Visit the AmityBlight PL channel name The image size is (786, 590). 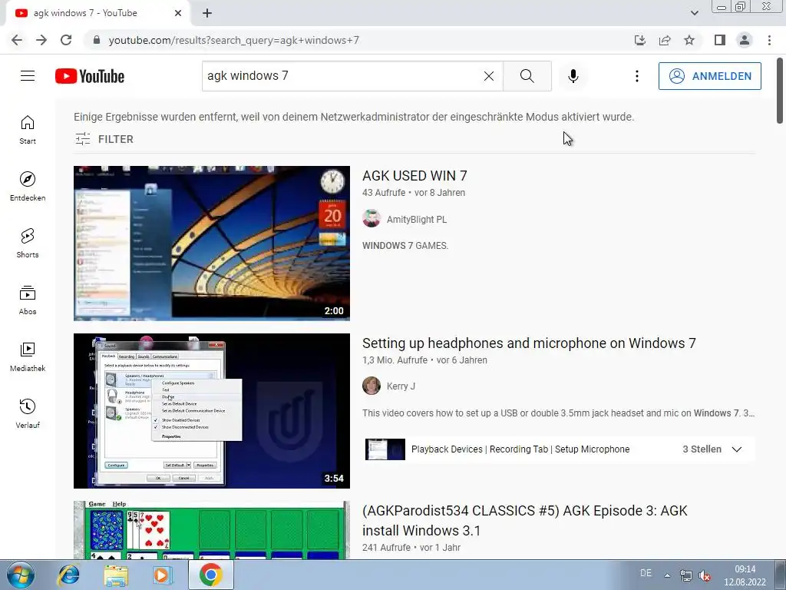[x=417, y=219]
